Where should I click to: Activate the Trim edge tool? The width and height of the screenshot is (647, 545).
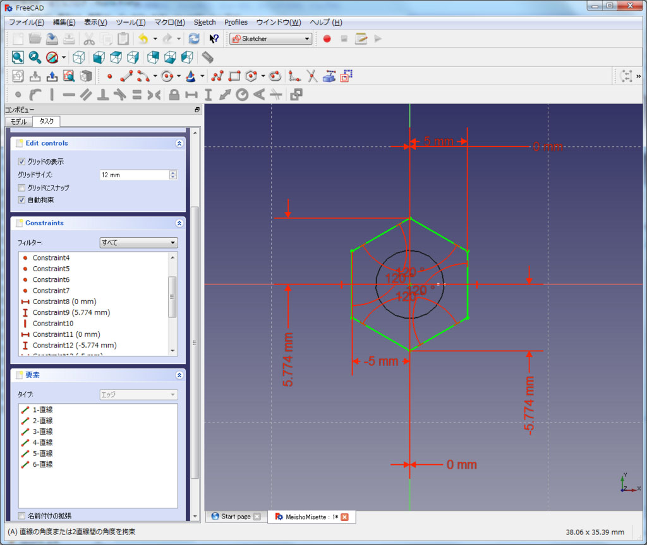pyautogui.click(x=311, y=76)
